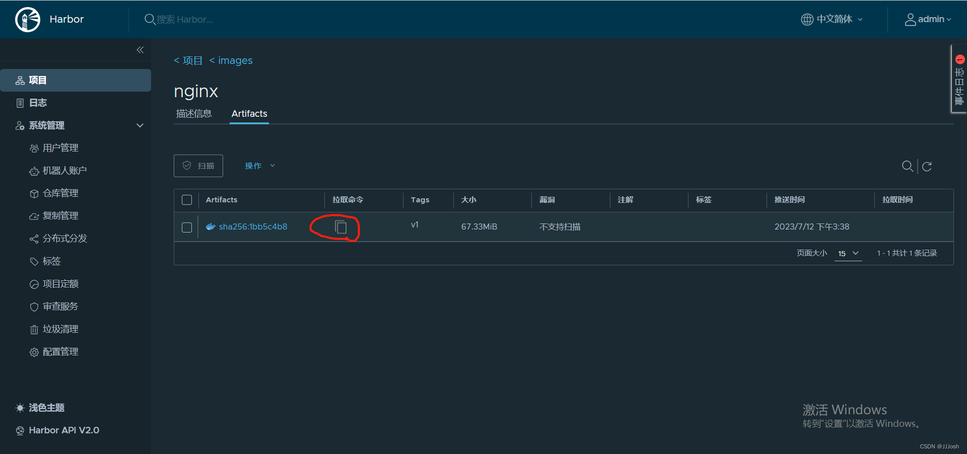967x454 pixels.
Task: Switch to the 描述信息 tab
Action: tap(194, 114)
